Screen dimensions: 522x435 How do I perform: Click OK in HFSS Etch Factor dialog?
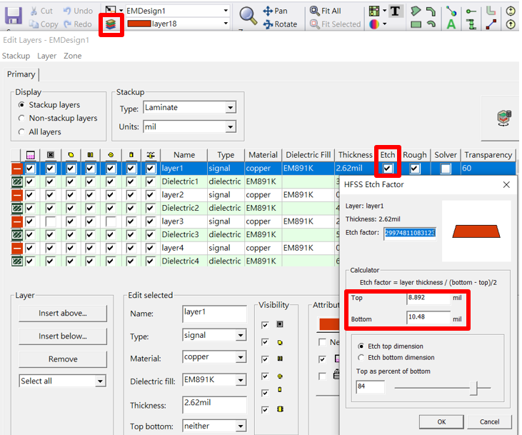[x=441, y=422]
